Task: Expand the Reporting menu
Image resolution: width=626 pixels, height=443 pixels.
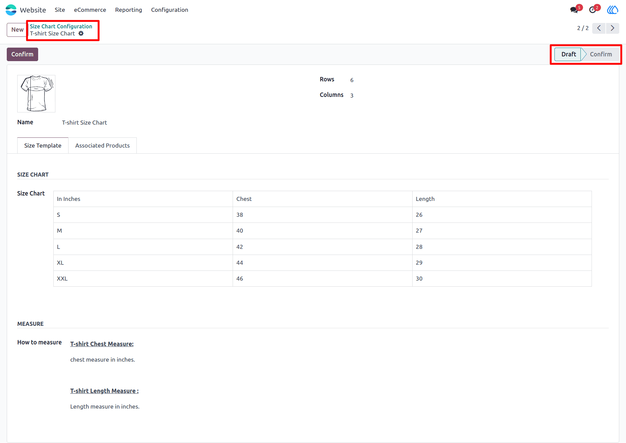Action: 129,10
